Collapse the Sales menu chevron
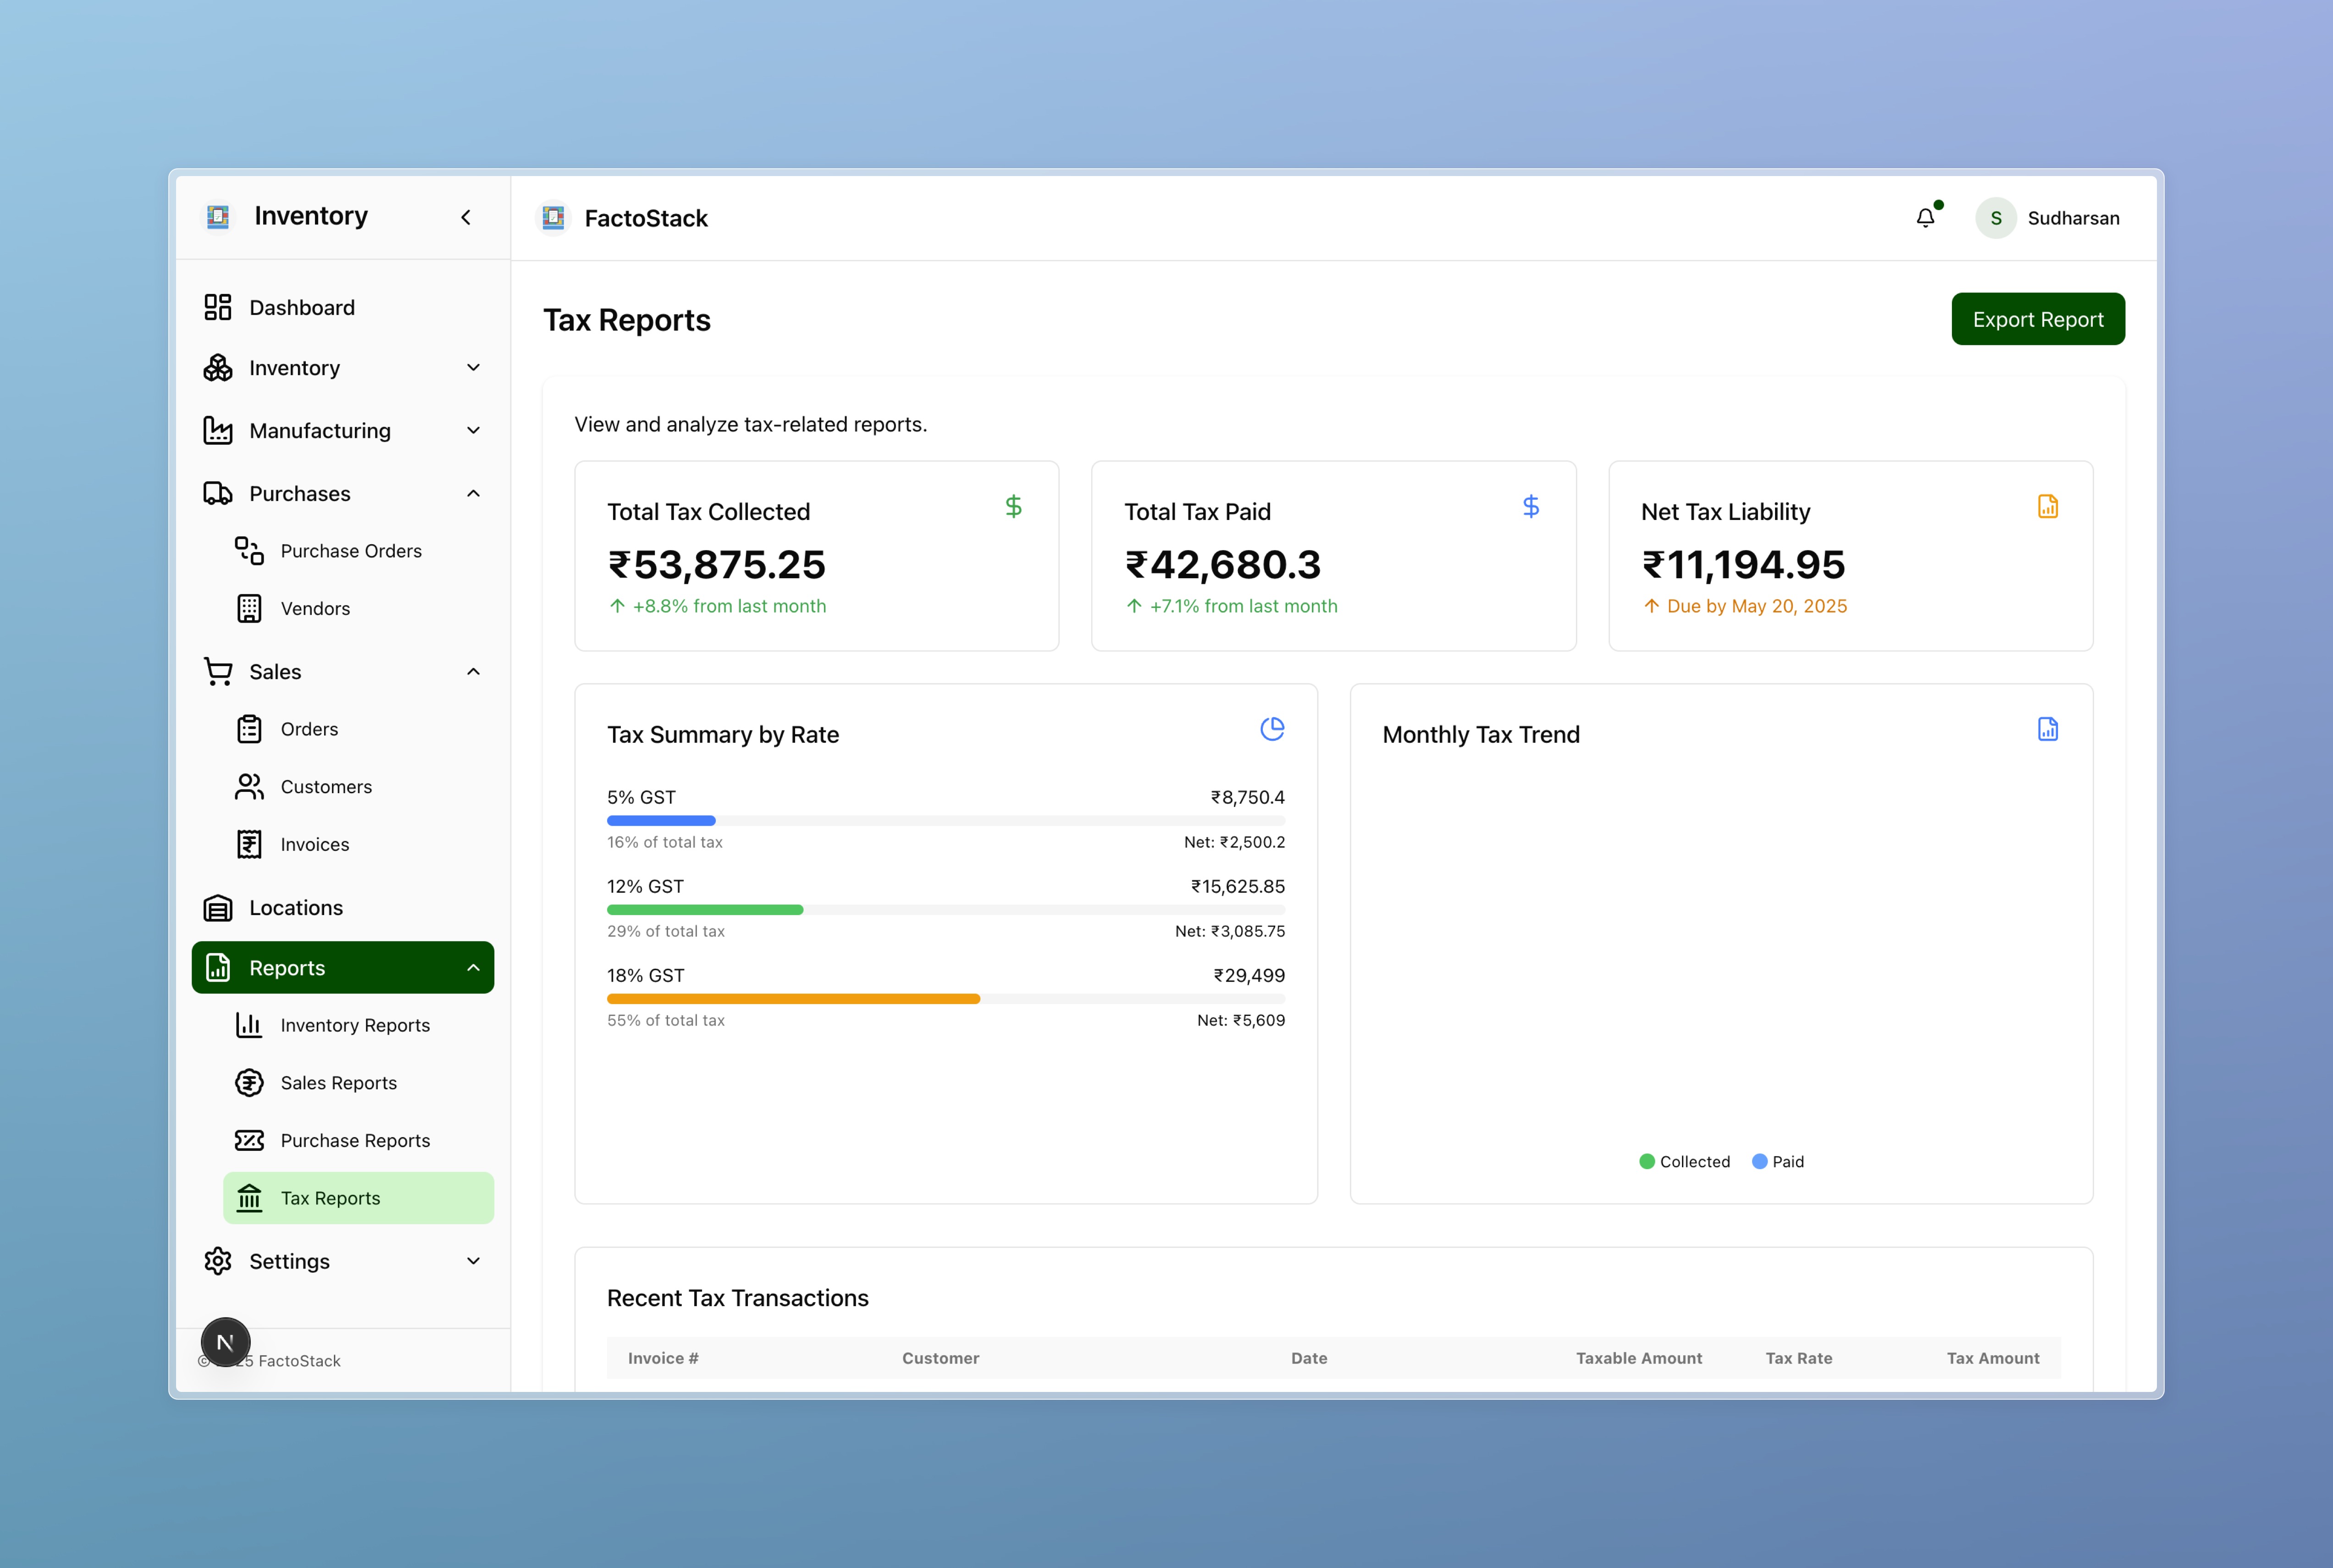The image size is (2333, 1568). click(x=474, y=671)
